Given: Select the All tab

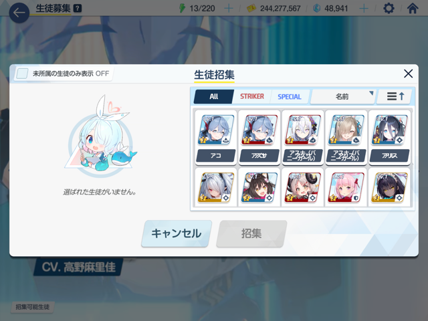Looking at the screenshot, I should [x=214, y=96].
